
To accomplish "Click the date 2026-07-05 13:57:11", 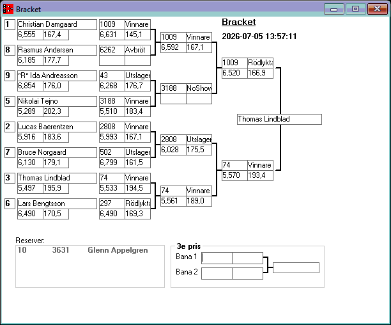I will click(x=259, y=36).
